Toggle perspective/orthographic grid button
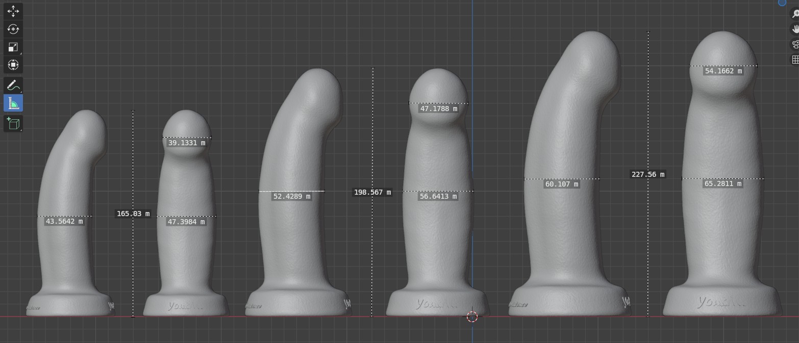This screenshot has height=343, width=799. click(x=794, y=60)
